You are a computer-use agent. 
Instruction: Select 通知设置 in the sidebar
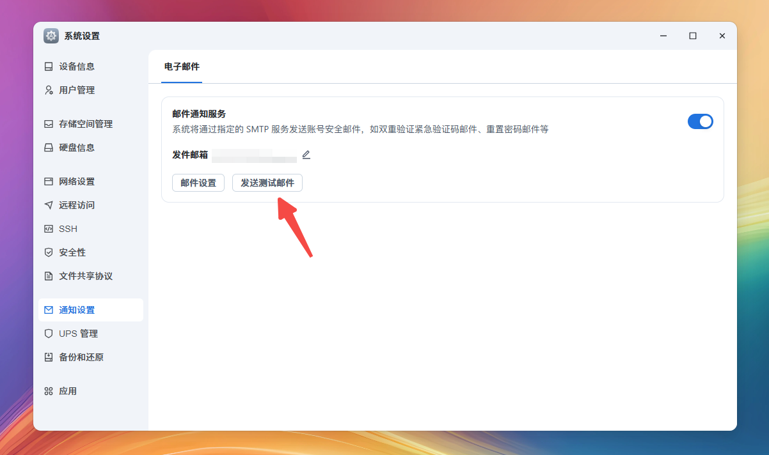(x=77, y=309)
